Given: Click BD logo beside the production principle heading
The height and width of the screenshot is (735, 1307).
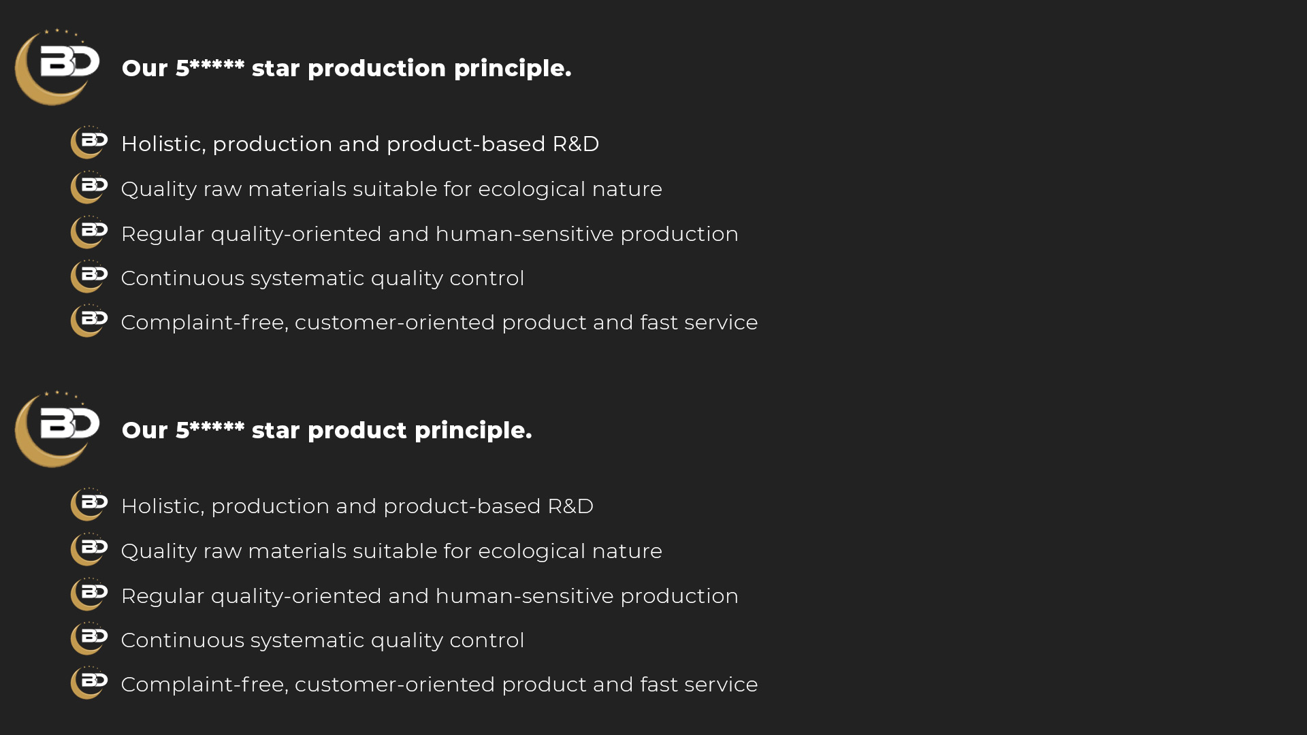Looking at the screenshot, I should click(x=57, y=67).
